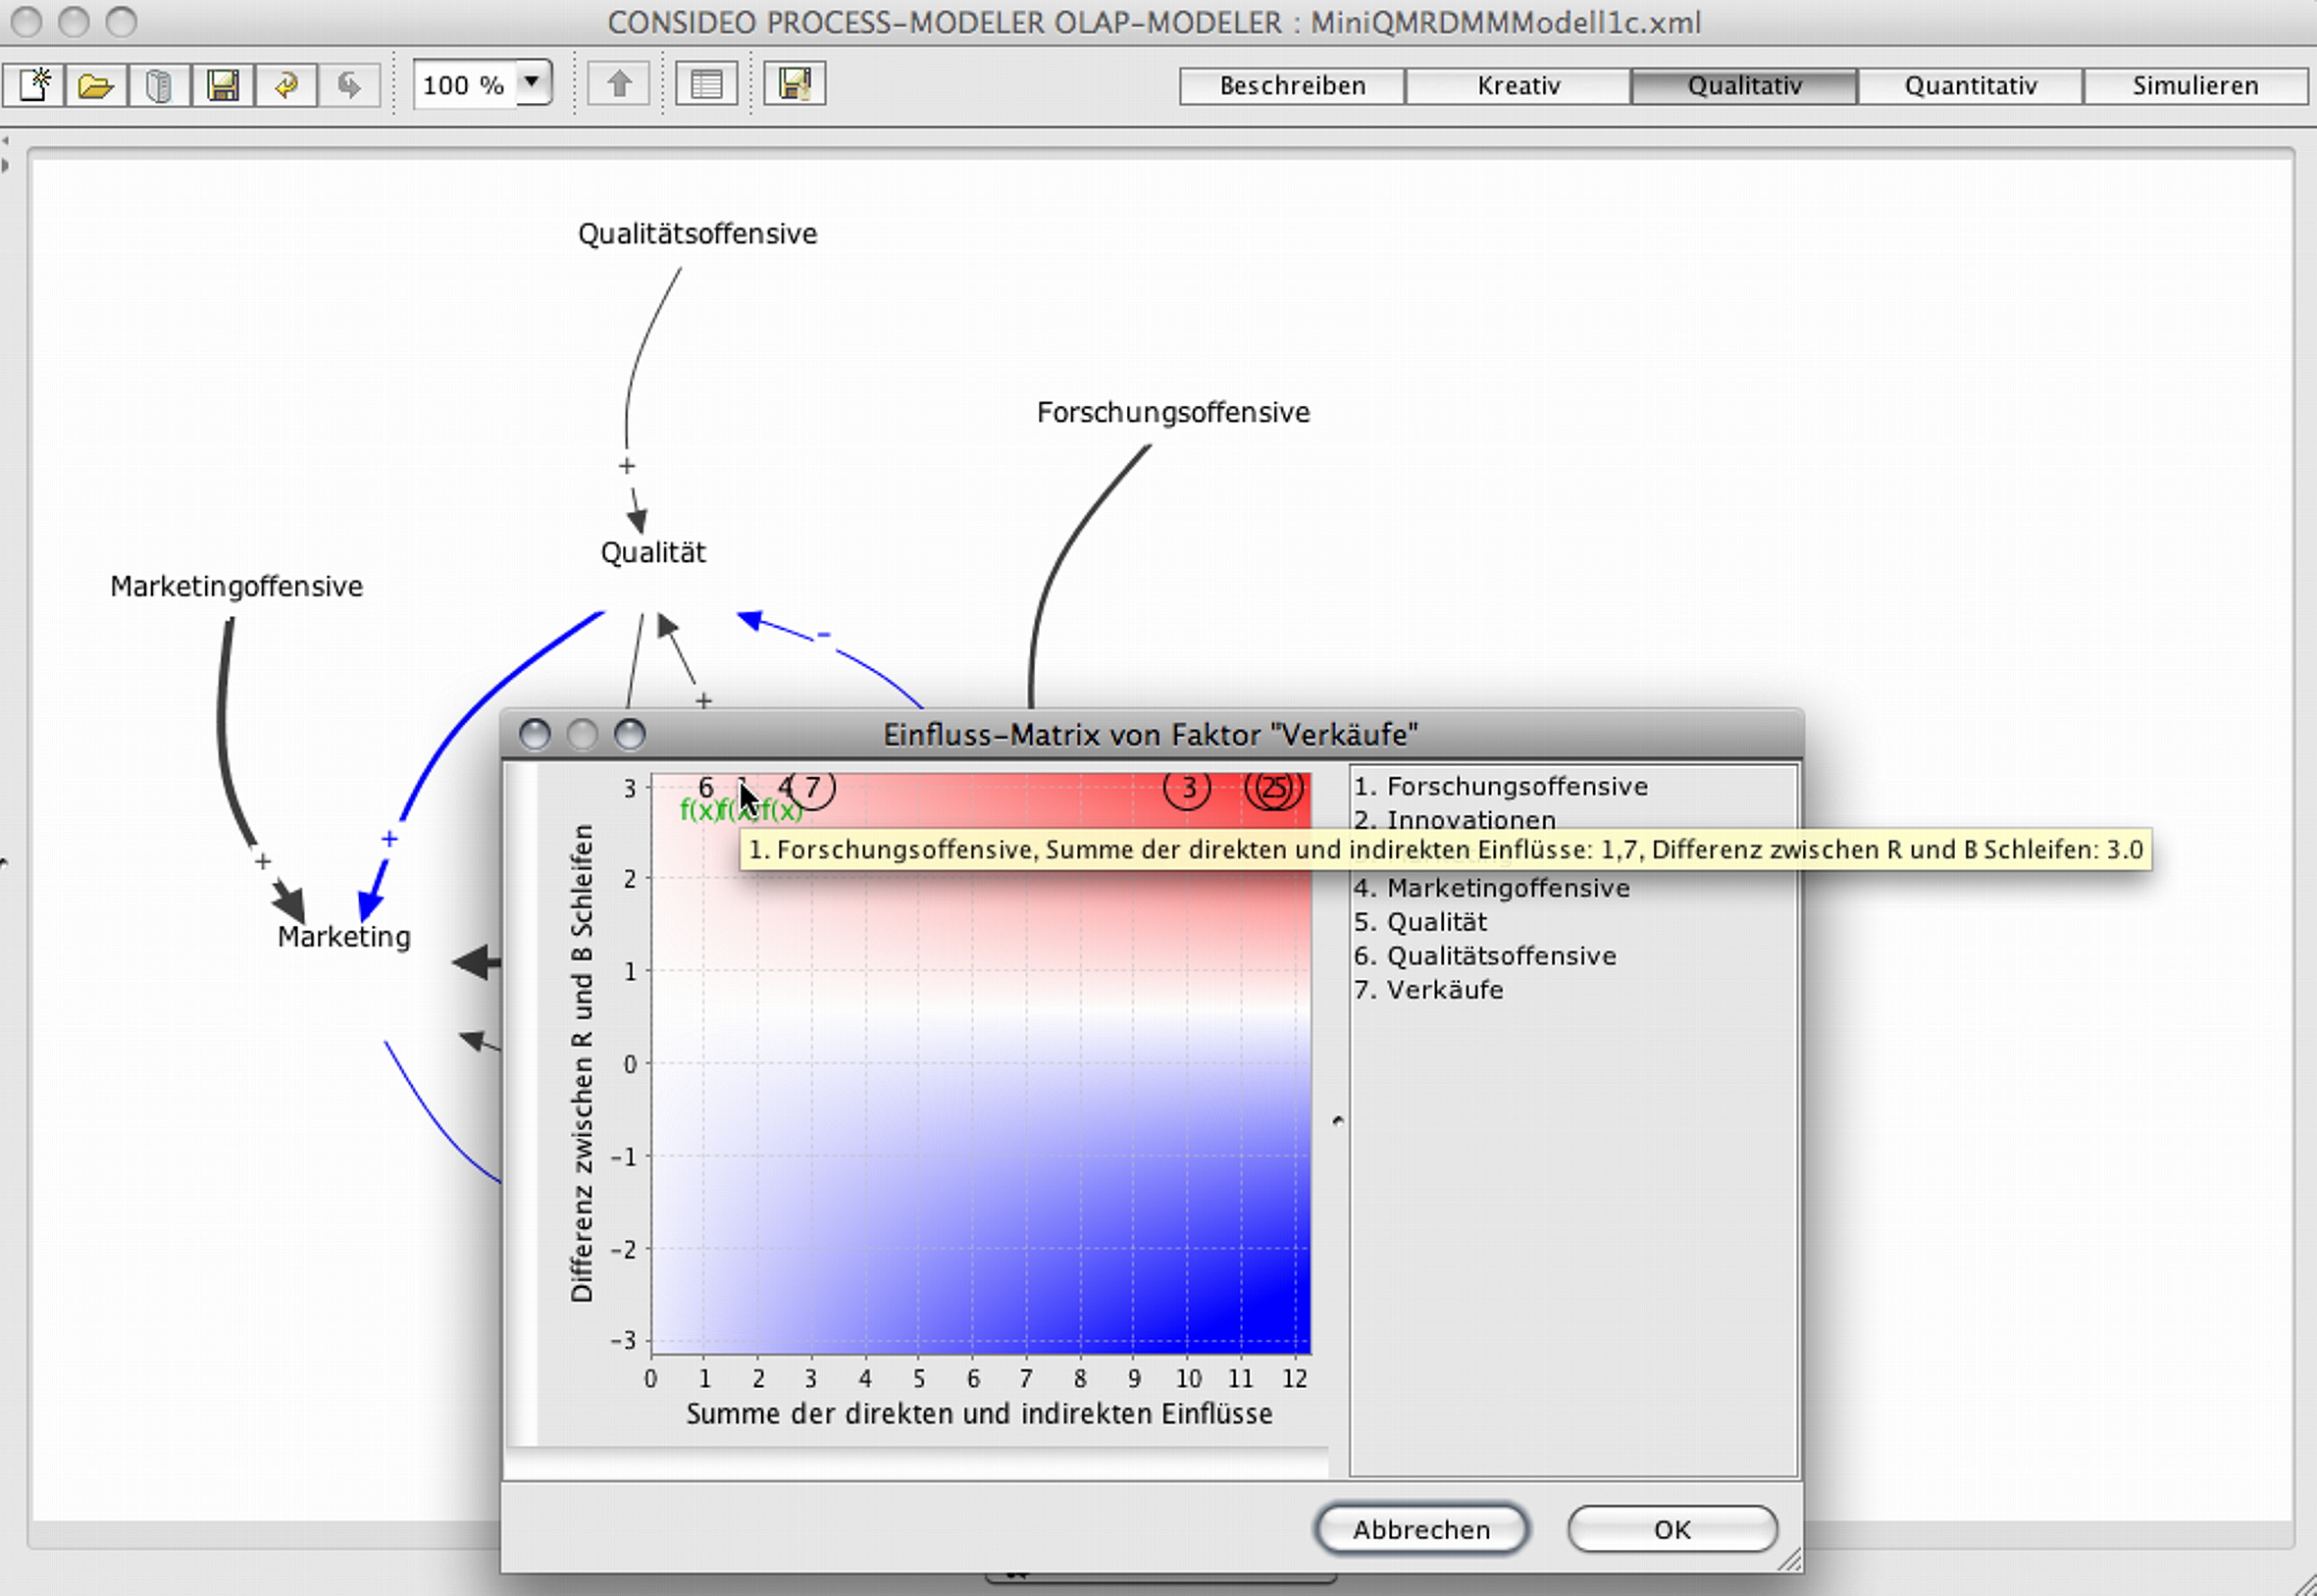2317x1596 pixels.
Task: Open the 100 % zoom dropdown
Action: pyautogui.click(x=533, y=82)
